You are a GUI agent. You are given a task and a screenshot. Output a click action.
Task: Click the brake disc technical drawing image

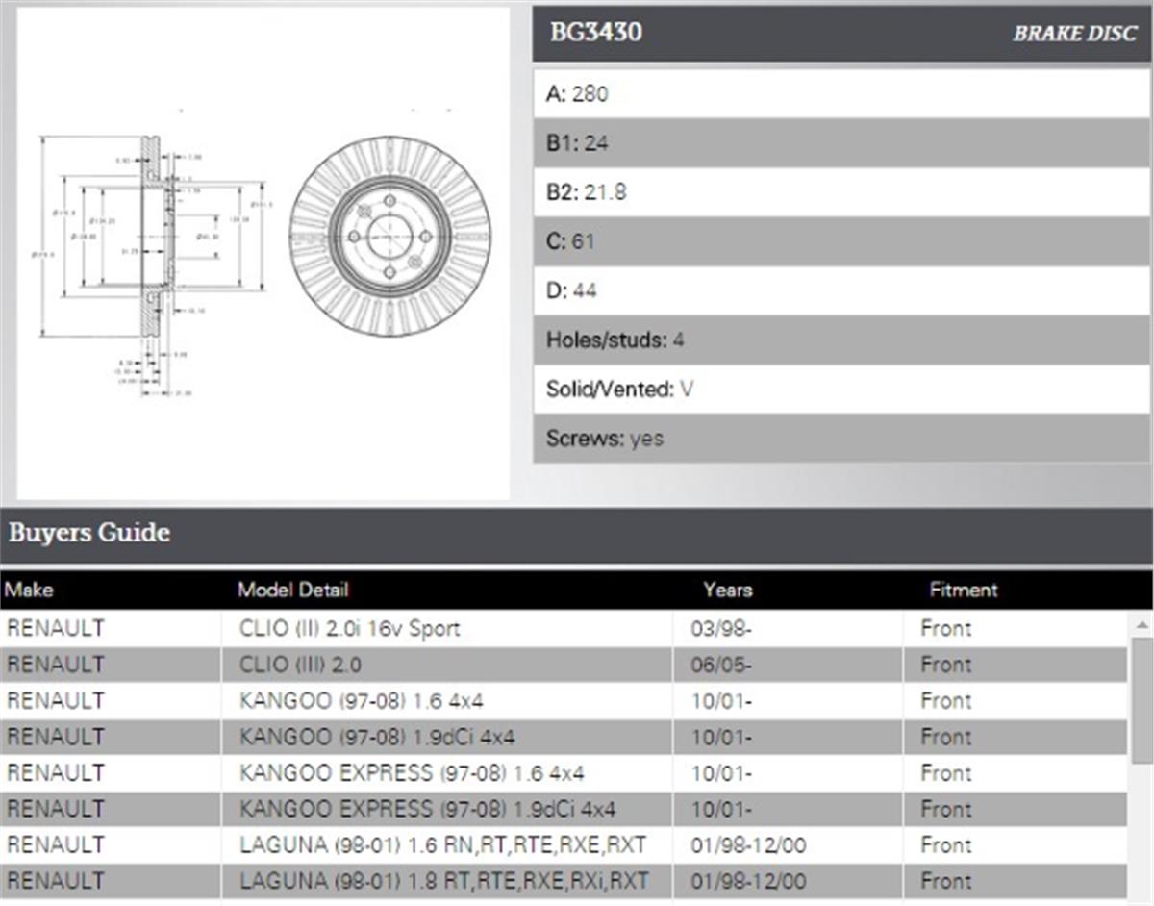click(x=263, y=254)
